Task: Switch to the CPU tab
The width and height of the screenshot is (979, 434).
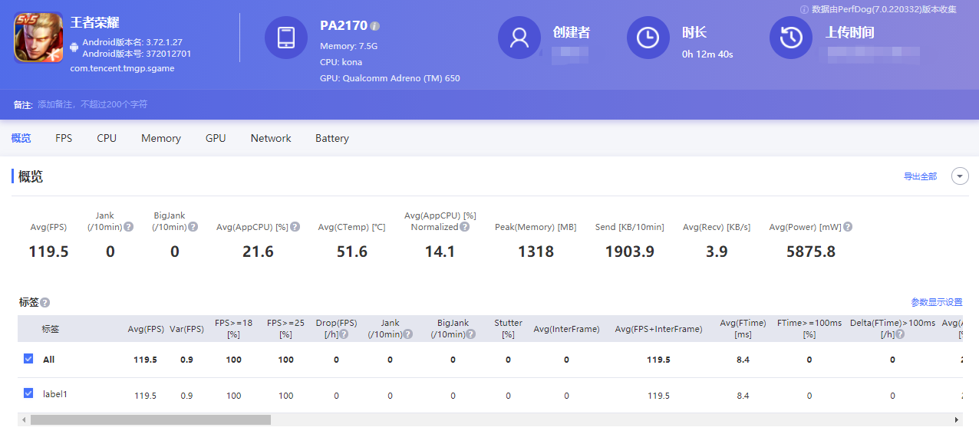Action: 107,138
